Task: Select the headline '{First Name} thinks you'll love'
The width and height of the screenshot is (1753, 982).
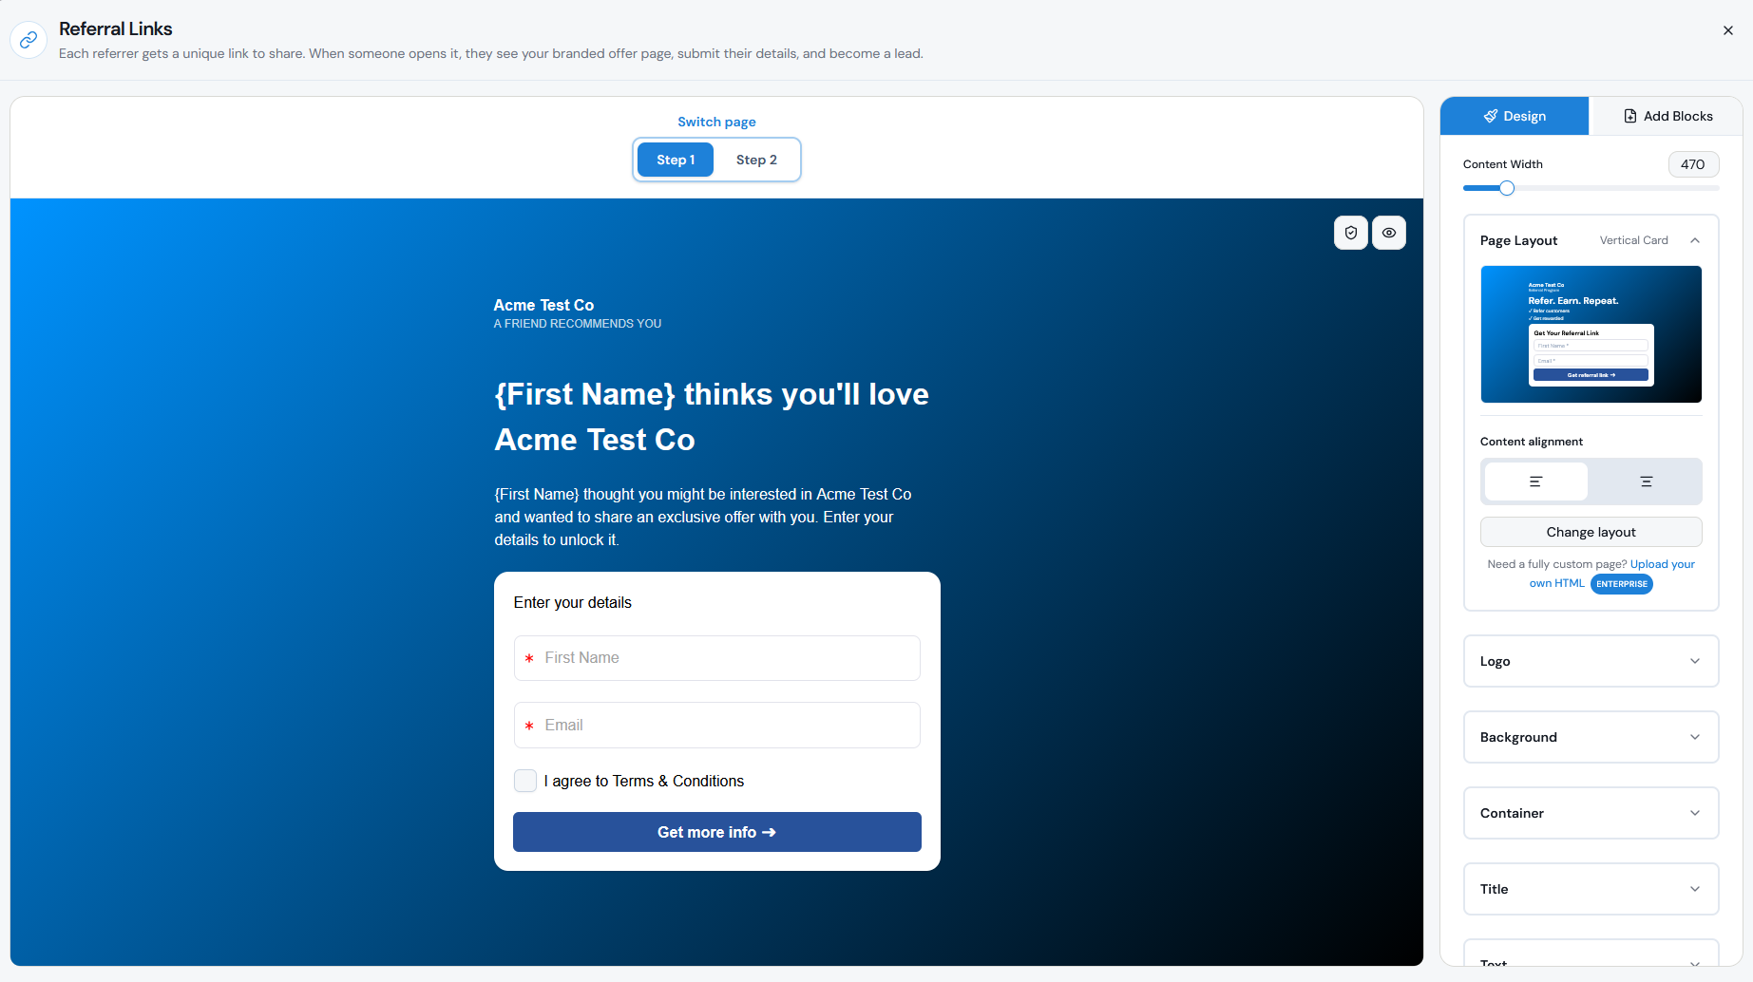Action: point(712,394)
